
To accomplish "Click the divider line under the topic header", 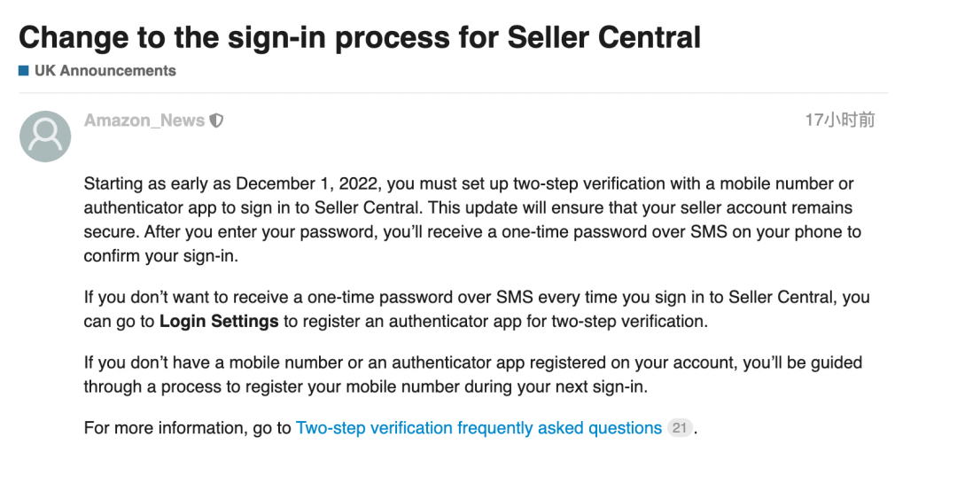I will [452, 93].
